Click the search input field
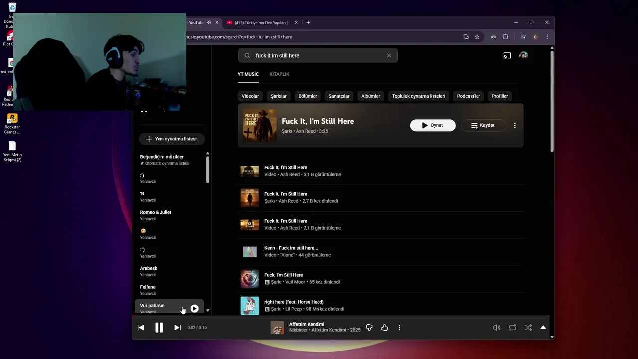The width and height of the screenshot is (638, 359). (318, 55)
